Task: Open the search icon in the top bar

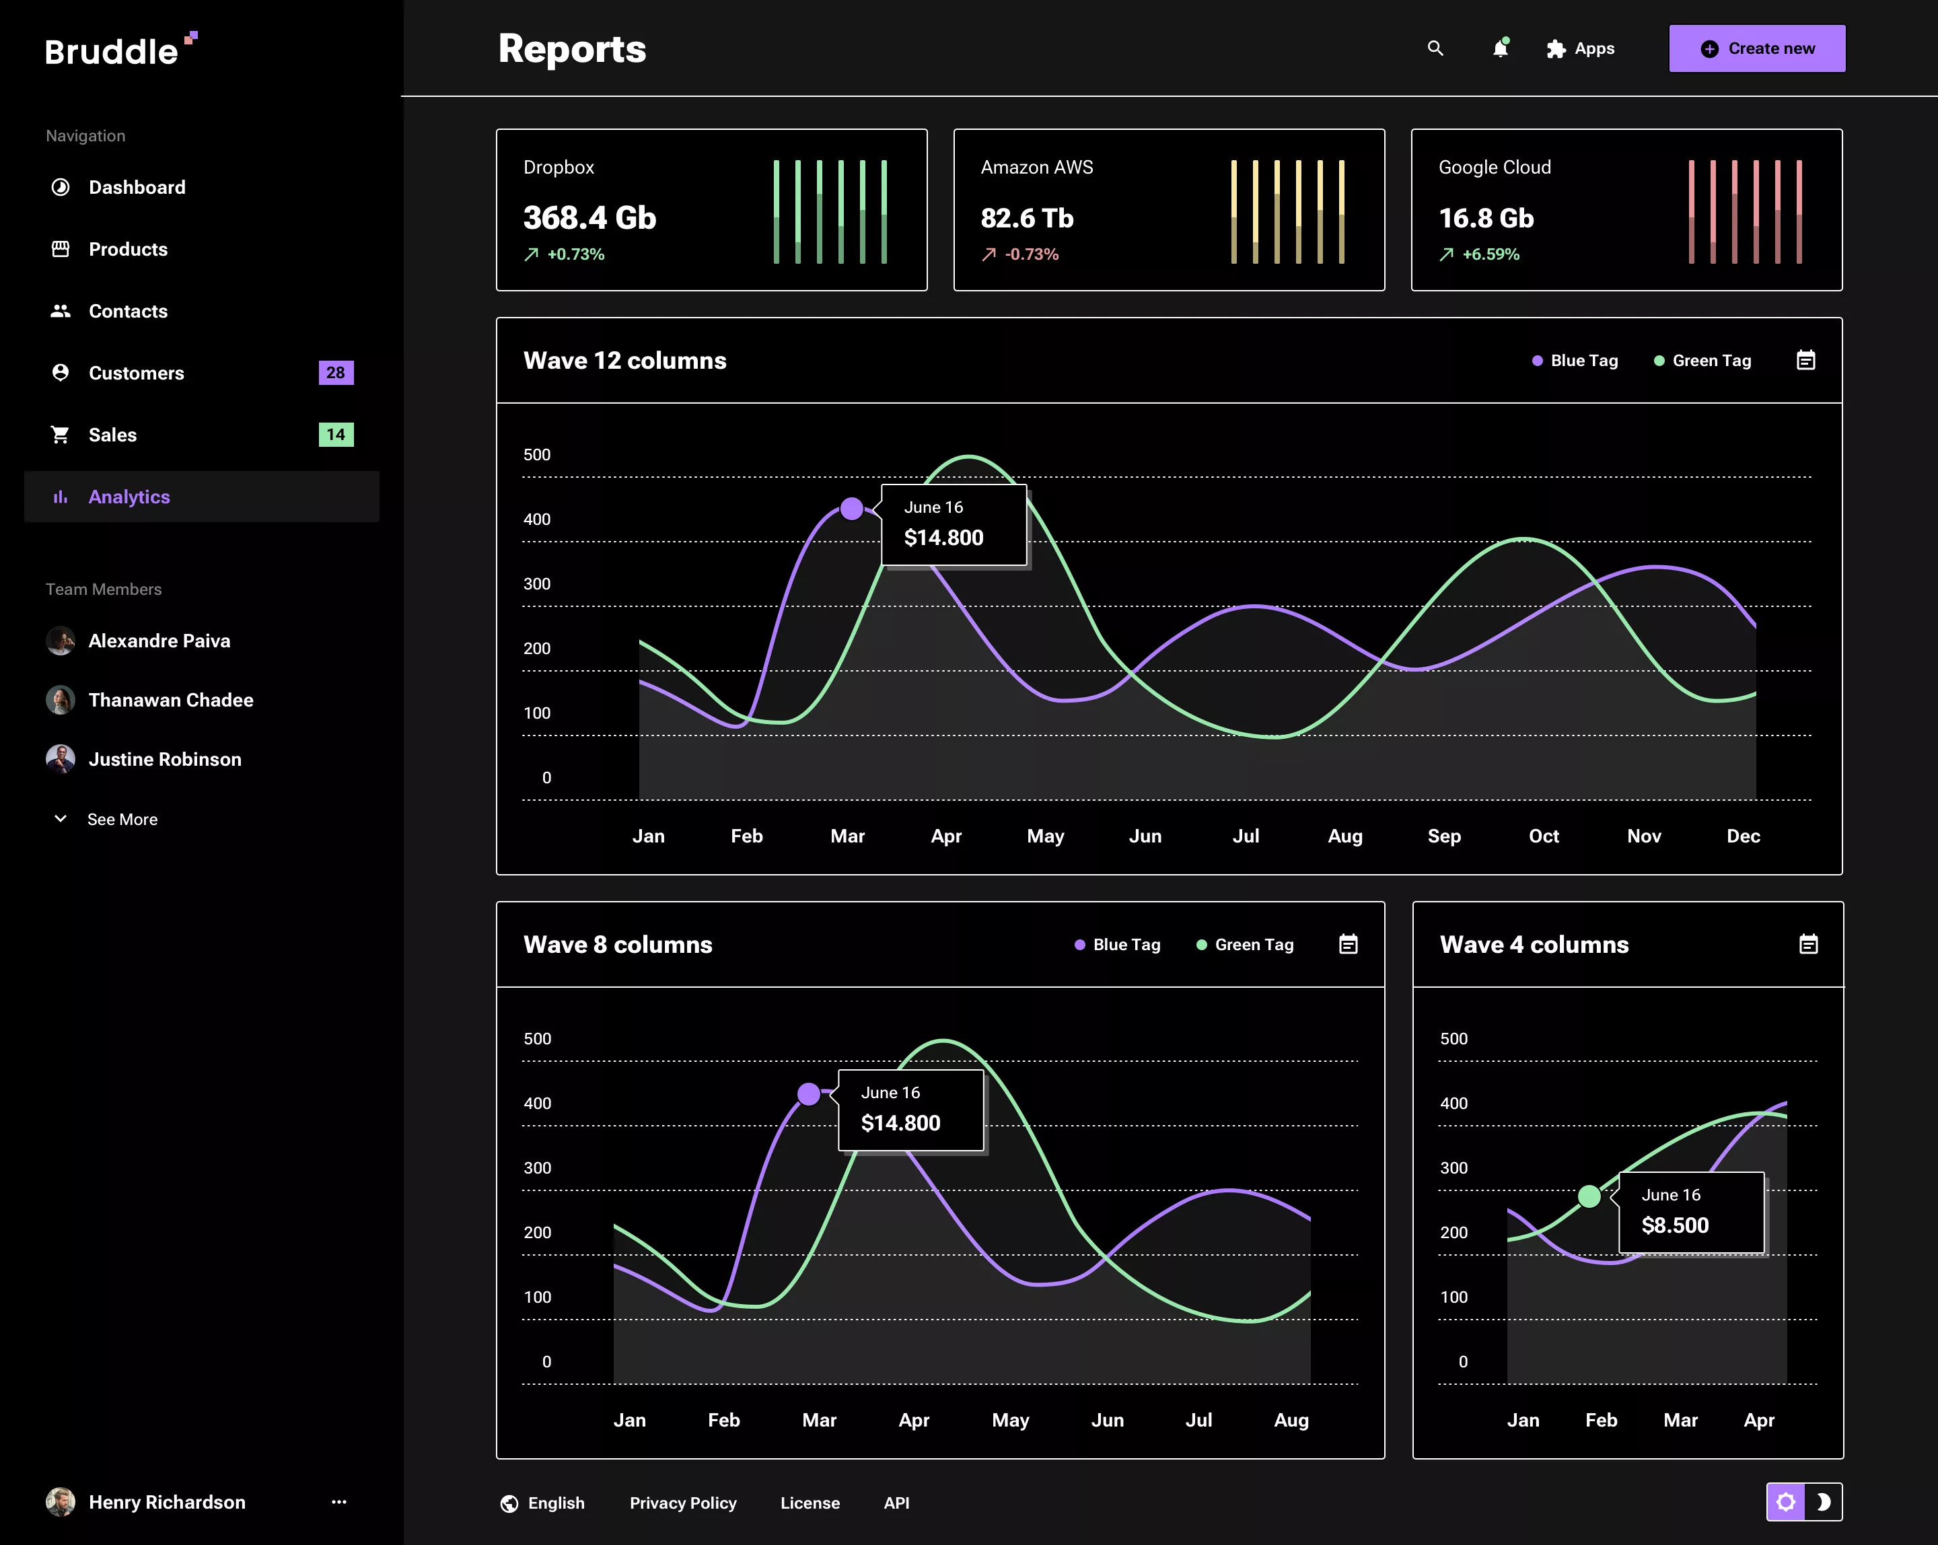Action: tap(1435, 48)
